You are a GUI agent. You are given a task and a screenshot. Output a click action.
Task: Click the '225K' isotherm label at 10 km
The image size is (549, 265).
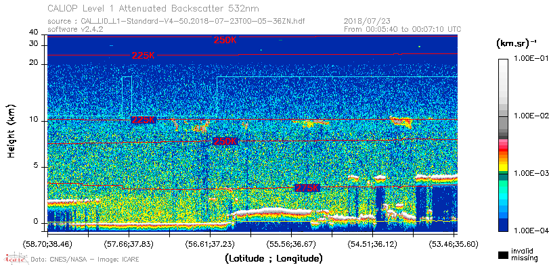pos(144,120)
